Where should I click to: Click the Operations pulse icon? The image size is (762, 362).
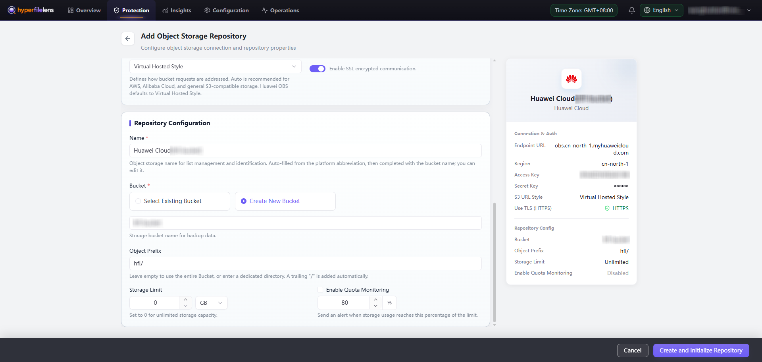pyautogui.click(x=265, y=10)
